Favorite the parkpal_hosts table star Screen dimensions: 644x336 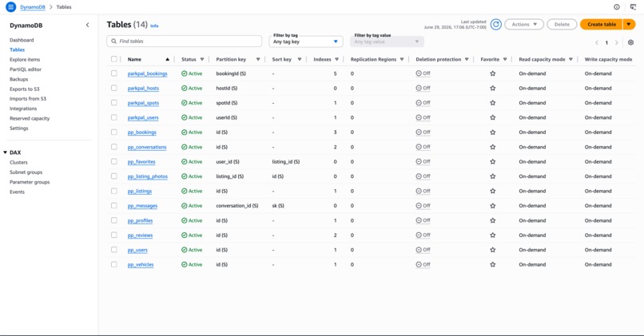coord(492,89)
